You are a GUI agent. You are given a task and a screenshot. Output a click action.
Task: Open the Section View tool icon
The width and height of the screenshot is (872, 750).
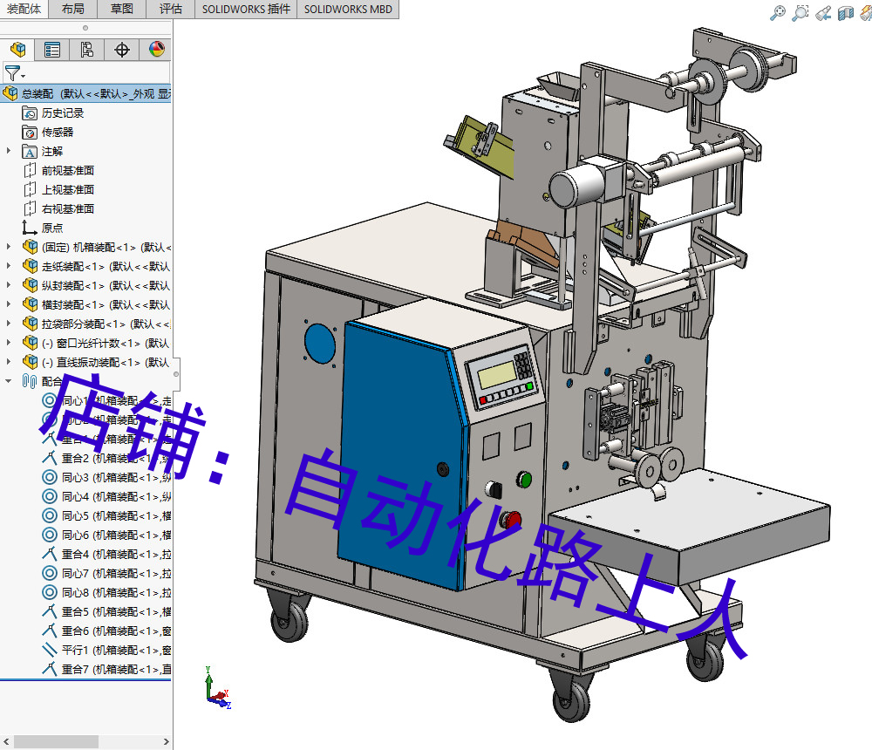(844, 13)
